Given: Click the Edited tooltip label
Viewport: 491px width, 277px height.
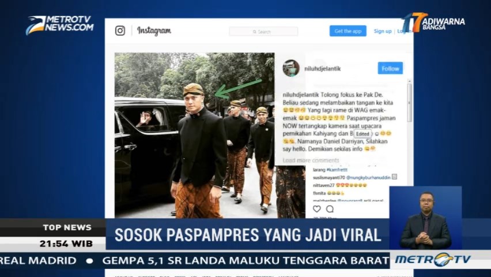Looking at the screenshot, I should (x=362, y=134).
